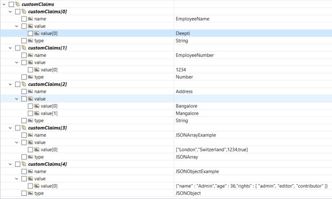
Task: Click the customClaims[0] element icon
Action: click(x=24, y=11)
